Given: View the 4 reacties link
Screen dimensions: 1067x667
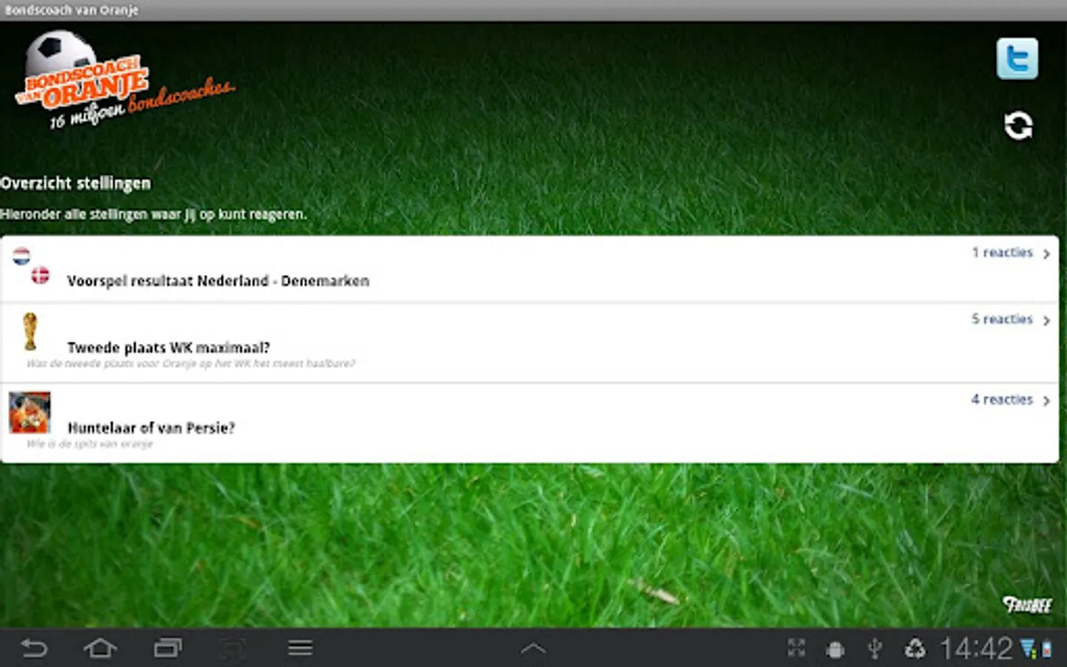Looking at the screenshot, I should pos(1002,399).
